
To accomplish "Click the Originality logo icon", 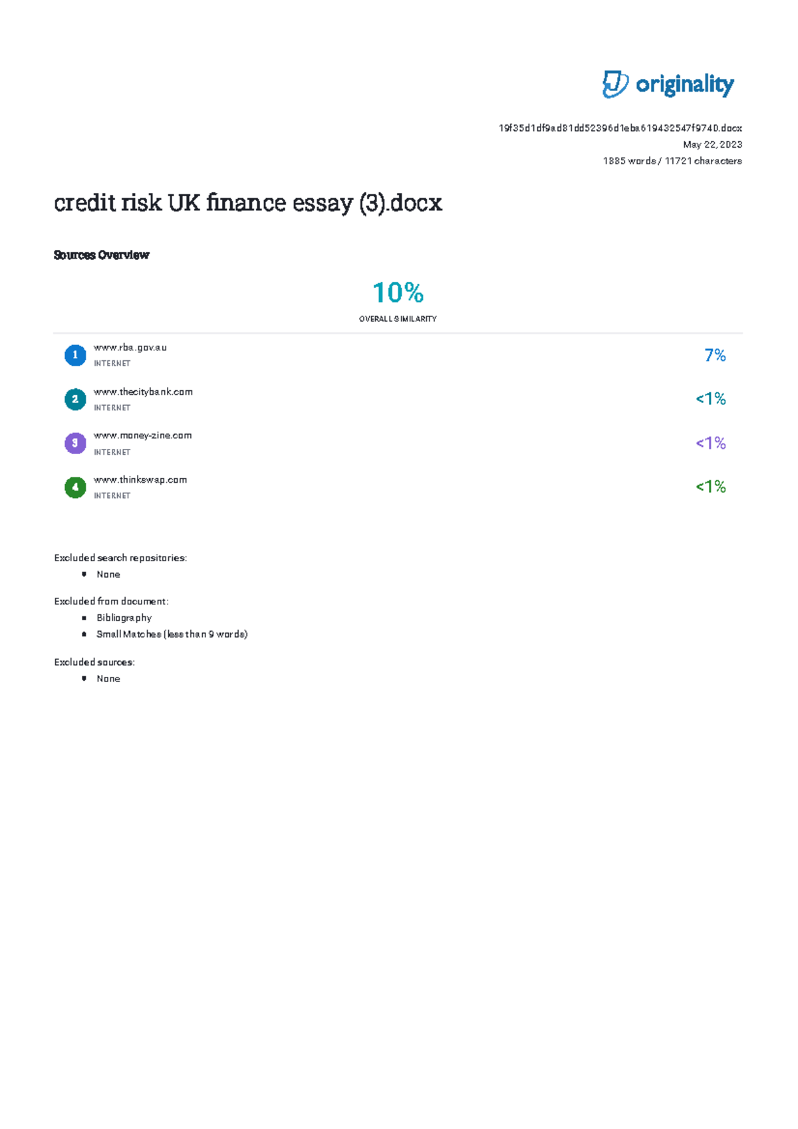I will [614, 84].
